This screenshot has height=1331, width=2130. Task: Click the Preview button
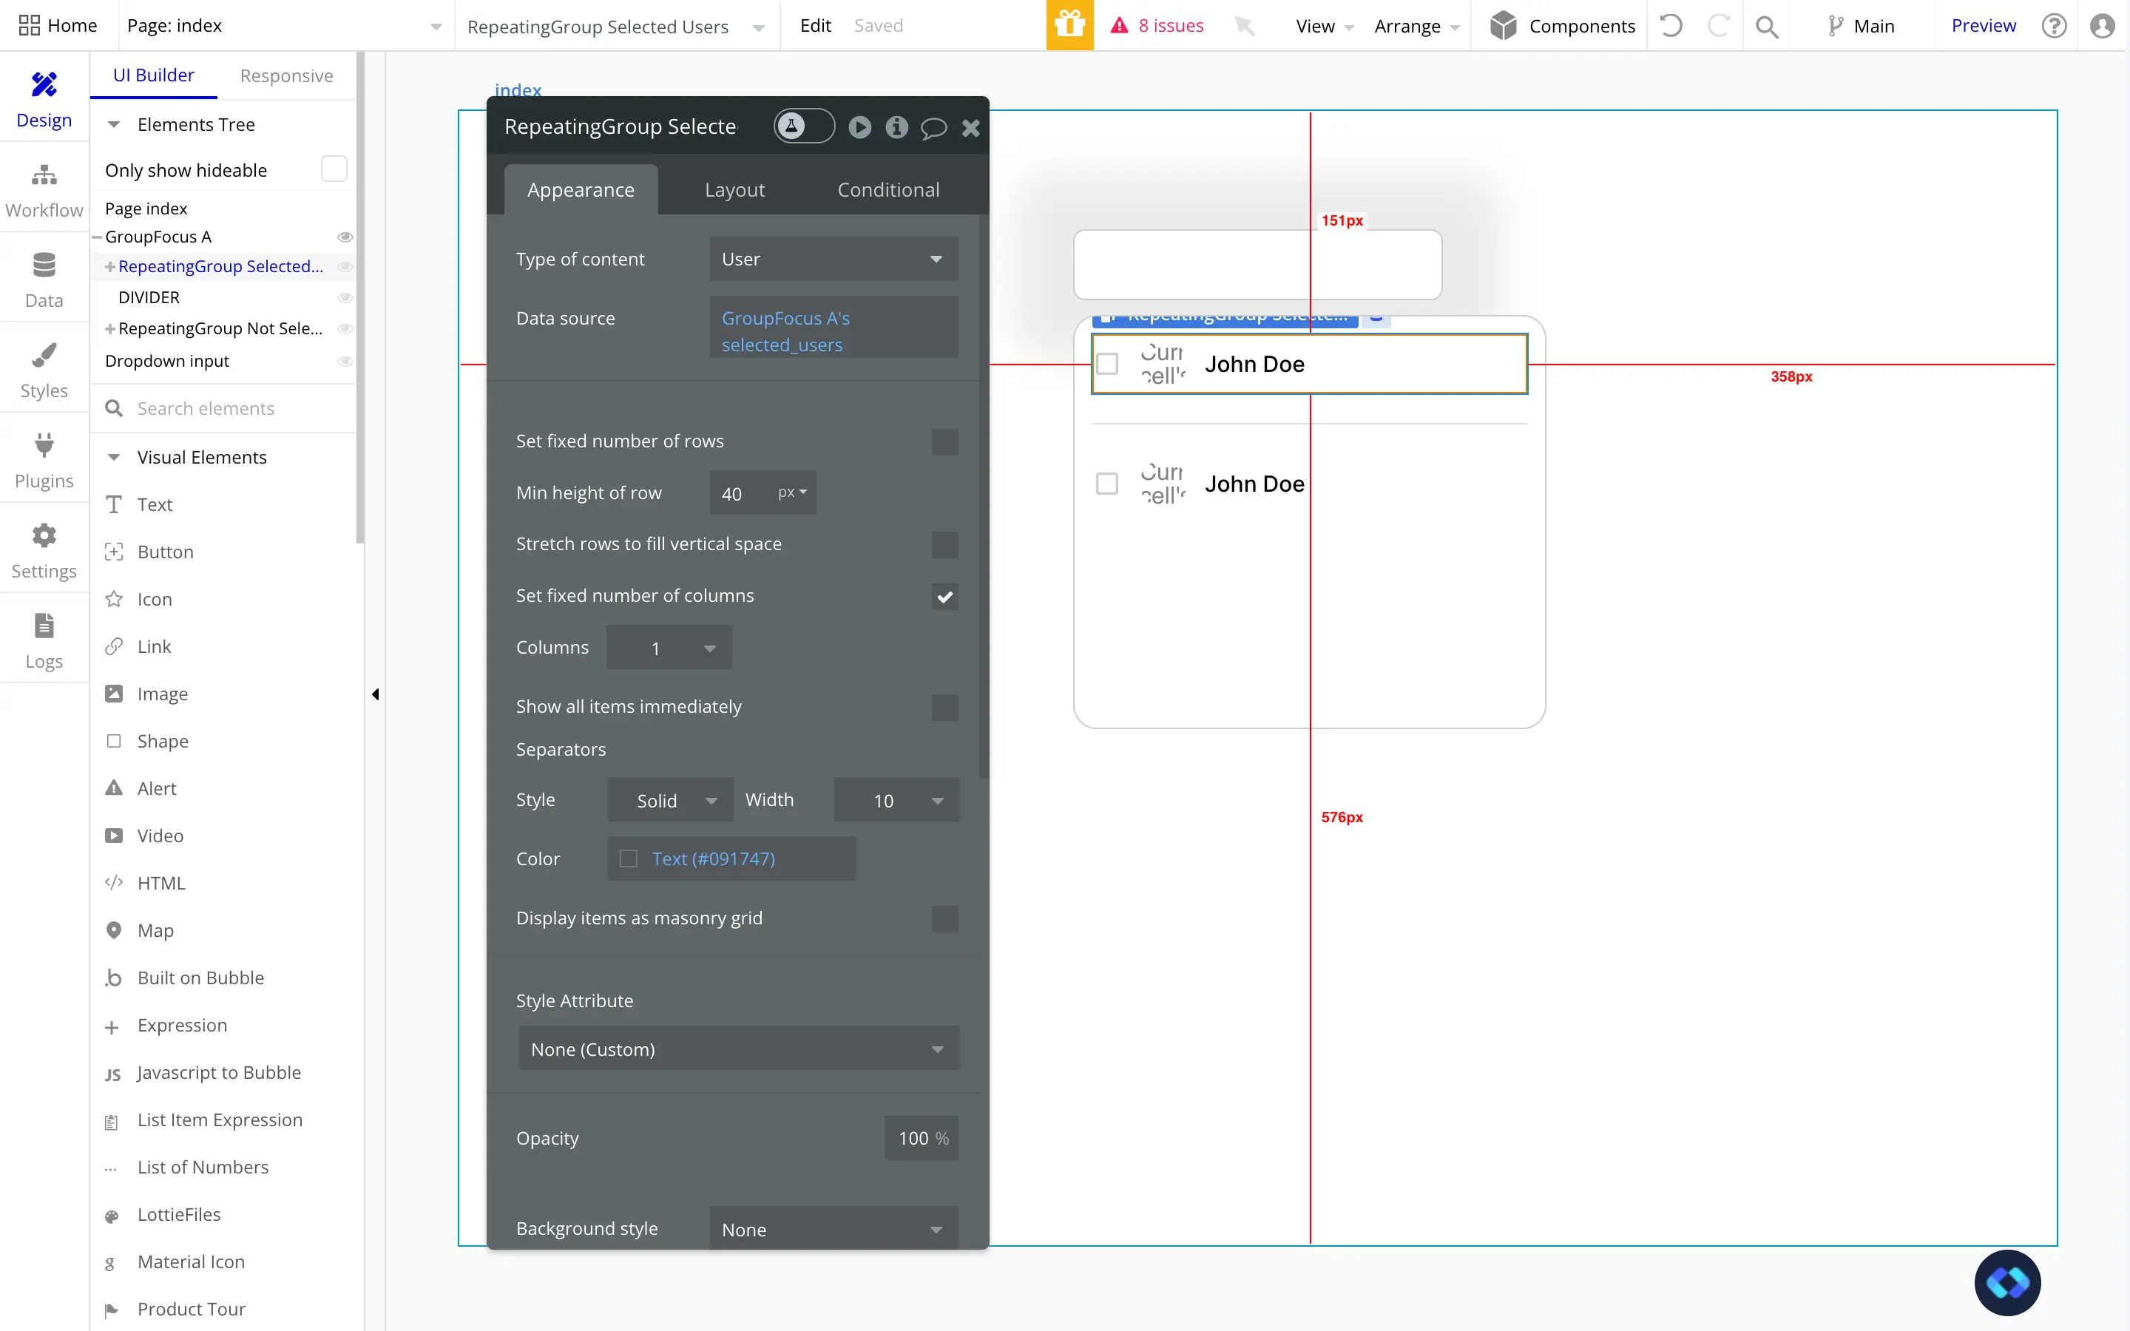pyautogui.click(x=1983, y=26)
